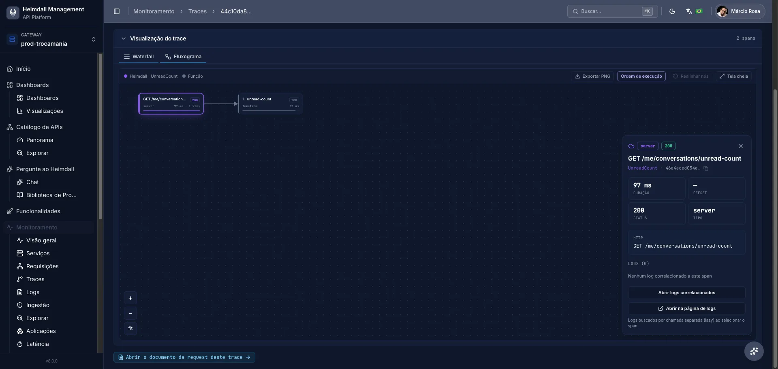Expand Catálogo de APIs group
The height and width of the screenshot is (369, 778).
(49, 127)
